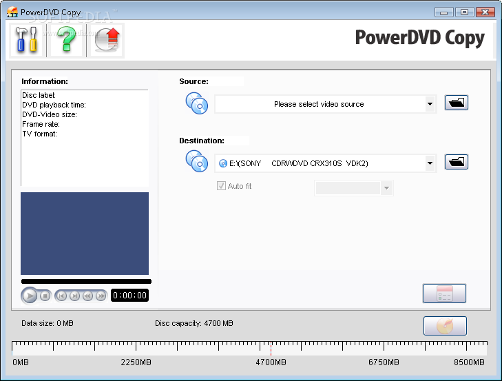Open help with the green question mark
This screenshot has height=381, width=502.
66,40
